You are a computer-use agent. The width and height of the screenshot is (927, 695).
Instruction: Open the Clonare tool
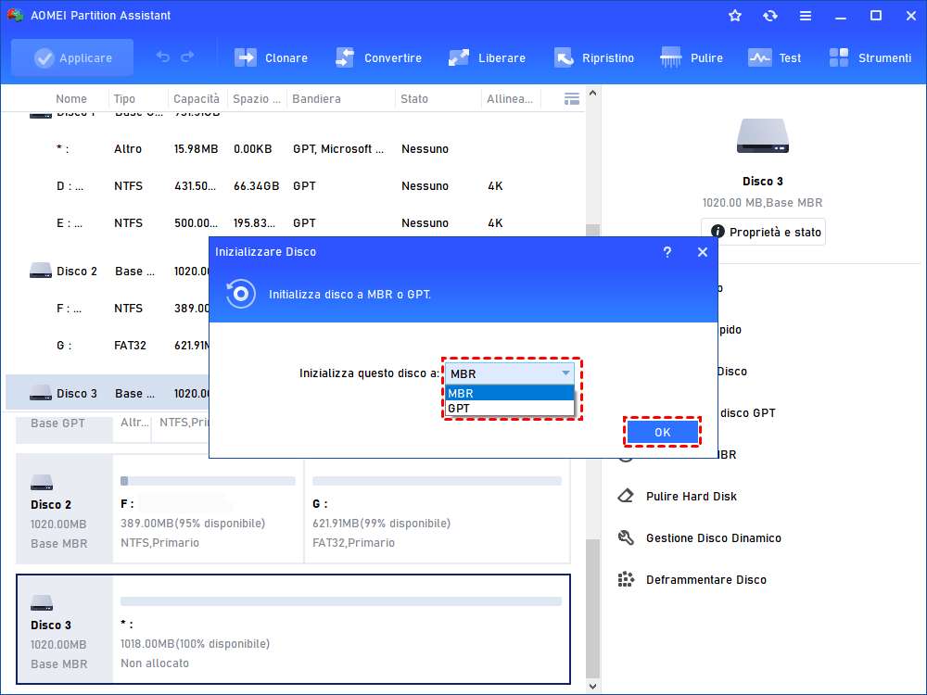coord(271,57)
